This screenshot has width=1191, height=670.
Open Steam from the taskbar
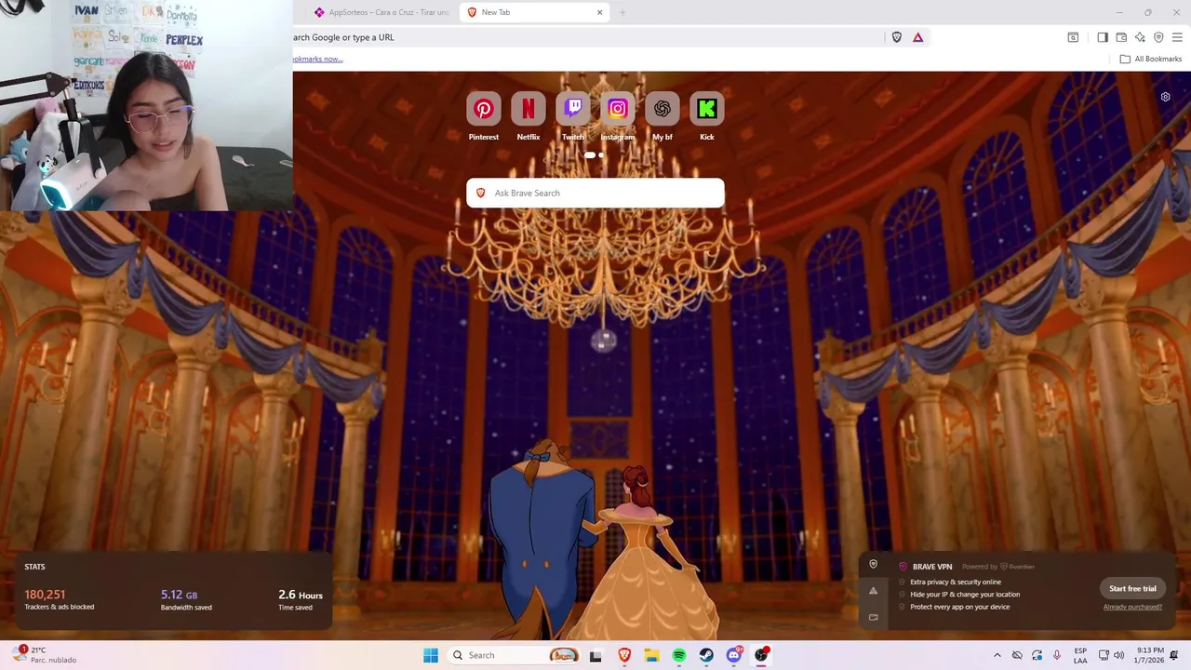pos(706,655)
